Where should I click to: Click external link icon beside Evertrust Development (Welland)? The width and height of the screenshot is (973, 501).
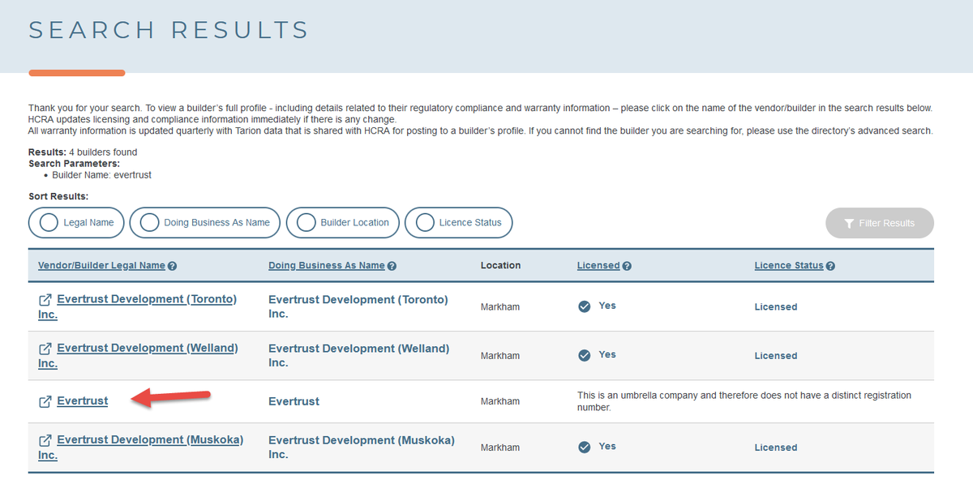pyautogui.click(x=45, y=349)
